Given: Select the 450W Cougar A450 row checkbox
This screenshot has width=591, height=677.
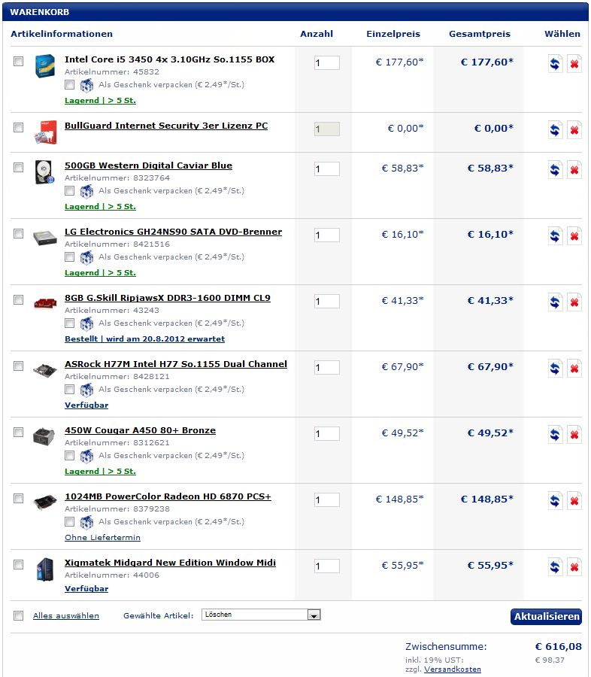Looking at the screenshot, I should (19, 432).
